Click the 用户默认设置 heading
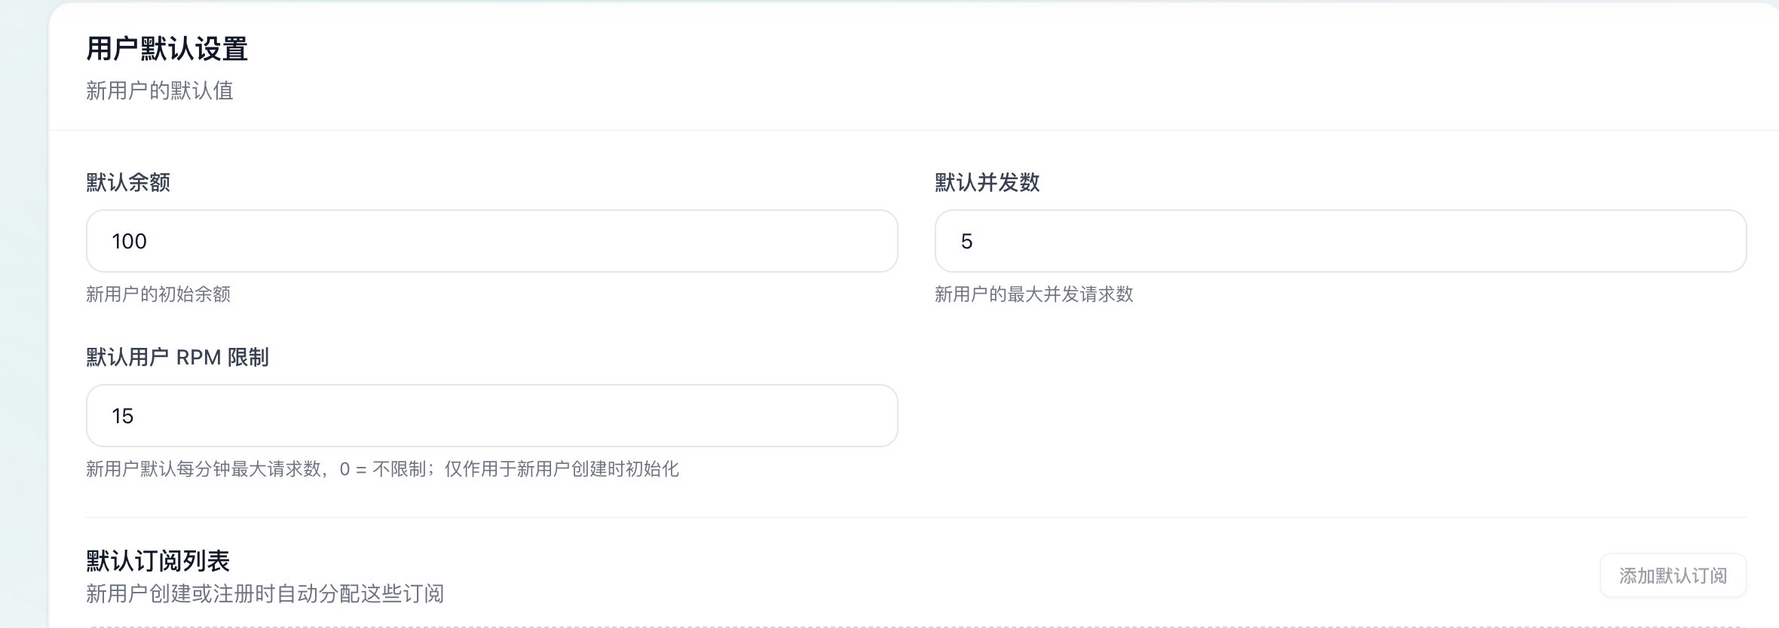Viewport: 1779px width, 628px height. click(x=167, y=49)
